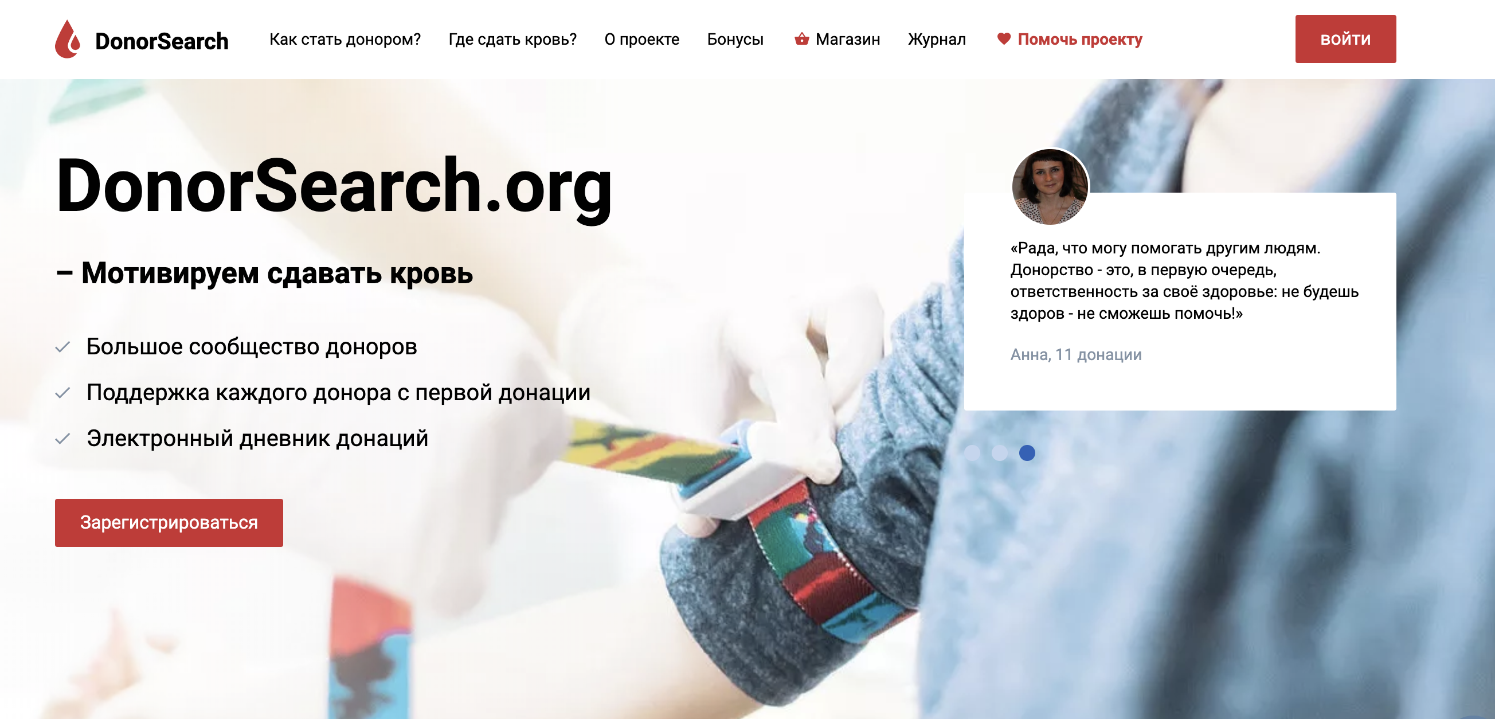
Task: Select the active blue carousel dot
Action: point(1027,452)
